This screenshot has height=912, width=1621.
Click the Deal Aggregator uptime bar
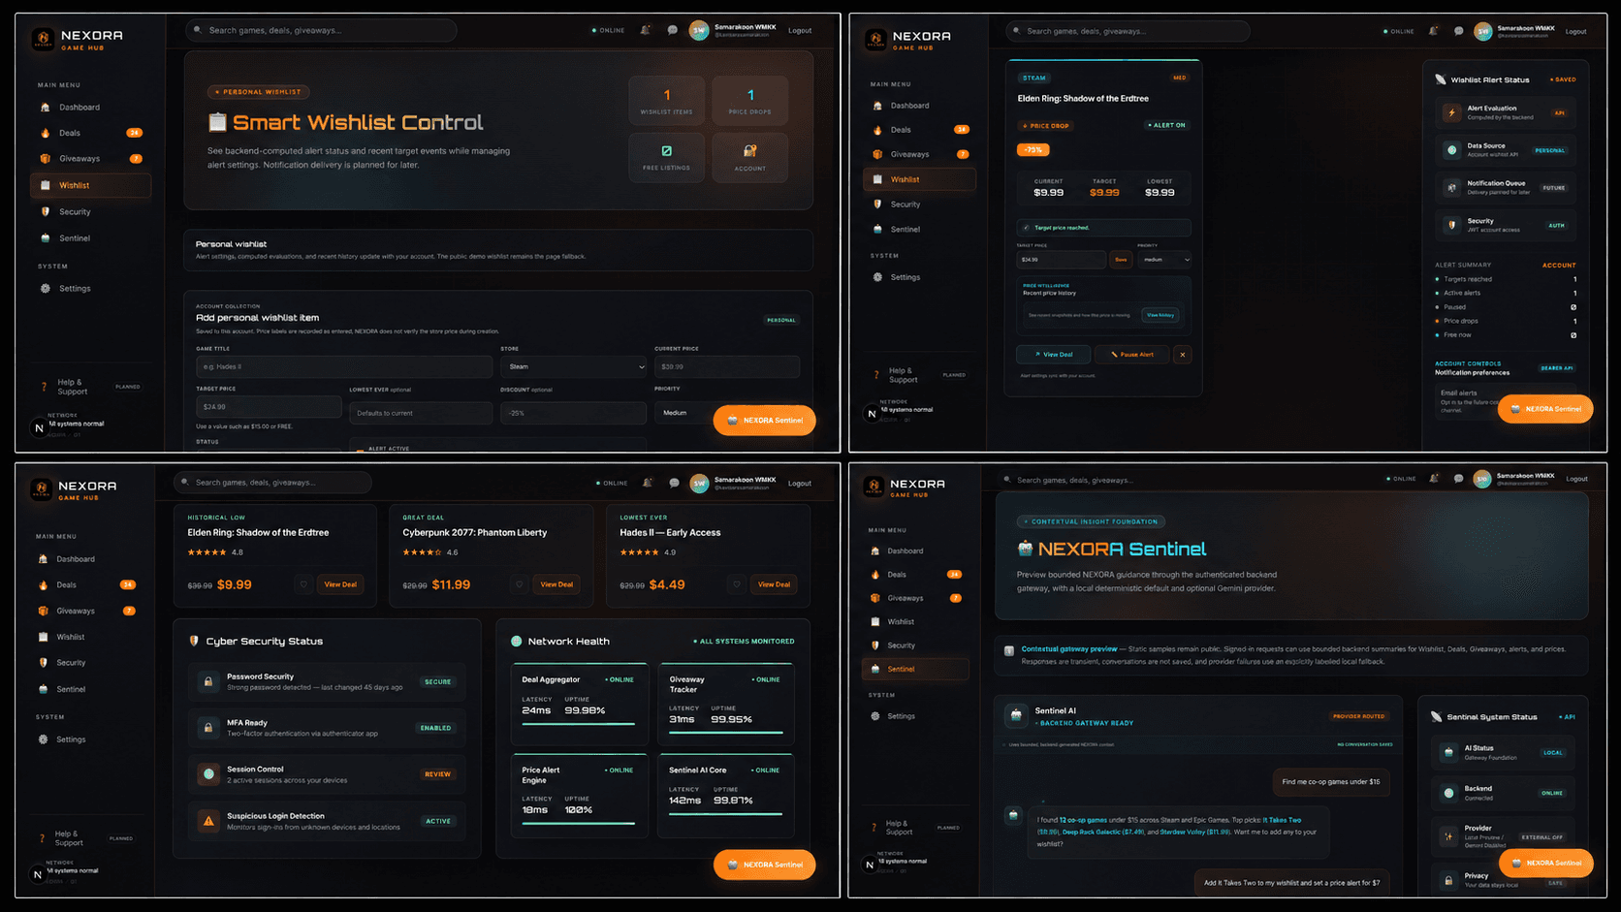578,724
